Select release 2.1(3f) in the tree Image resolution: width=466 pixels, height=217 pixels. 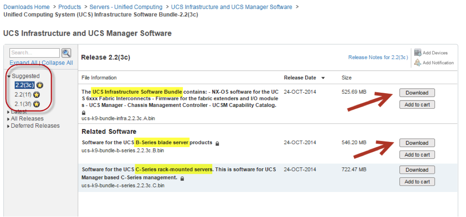click(23, 104)
